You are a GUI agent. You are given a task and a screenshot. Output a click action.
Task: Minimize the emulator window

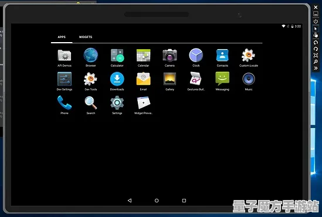(x=316, y=13)
